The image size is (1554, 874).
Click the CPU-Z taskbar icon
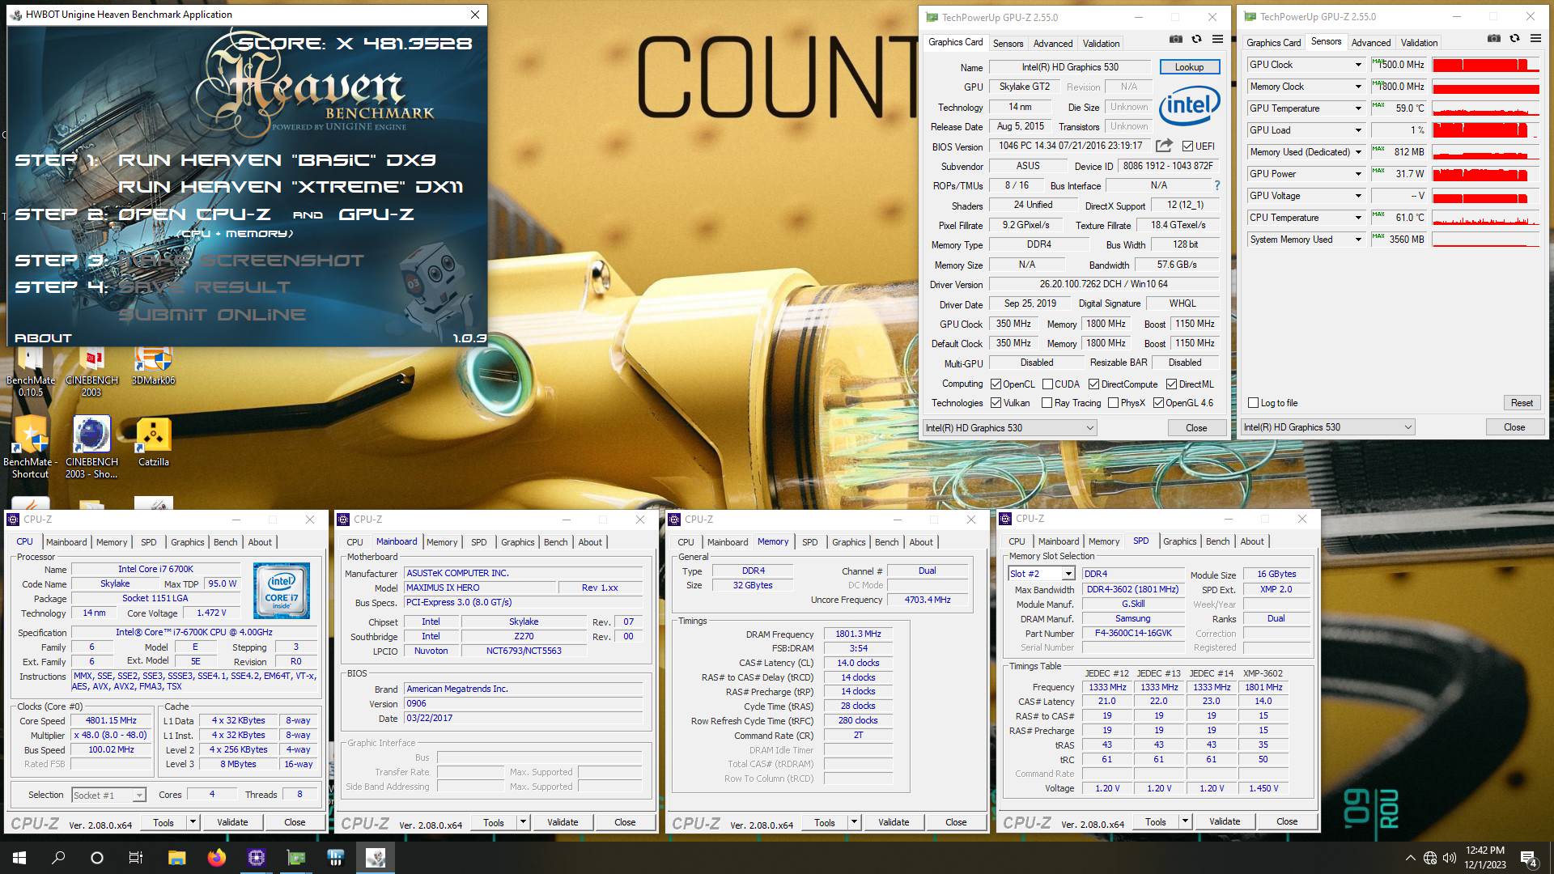pos(257,858)
